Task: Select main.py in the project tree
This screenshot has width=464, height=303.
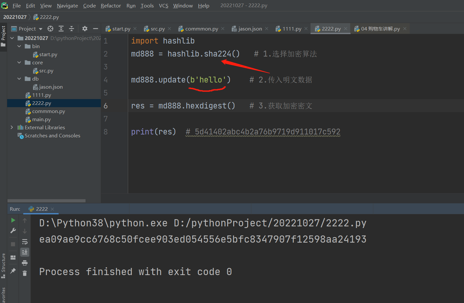Action: pyautogui.click(x=38, y=119)
